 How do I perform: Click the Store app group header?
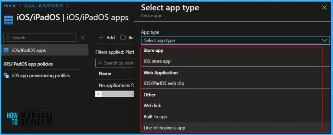[x=153, y=51]
